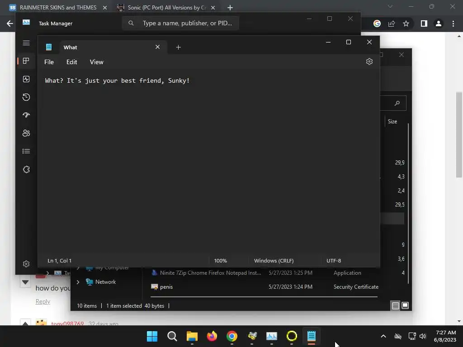Go back in the browser

9,23
